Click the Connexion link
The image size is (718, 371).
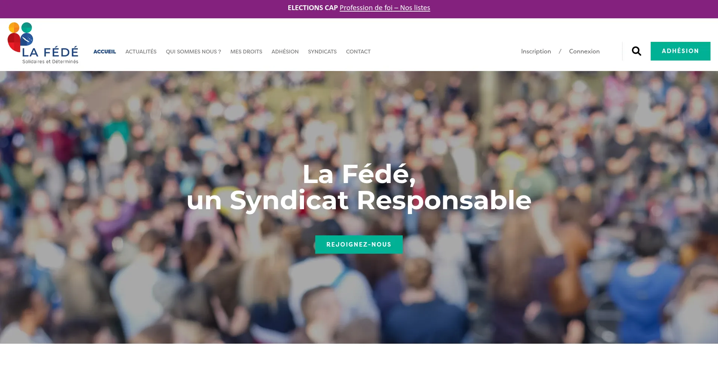584,51
